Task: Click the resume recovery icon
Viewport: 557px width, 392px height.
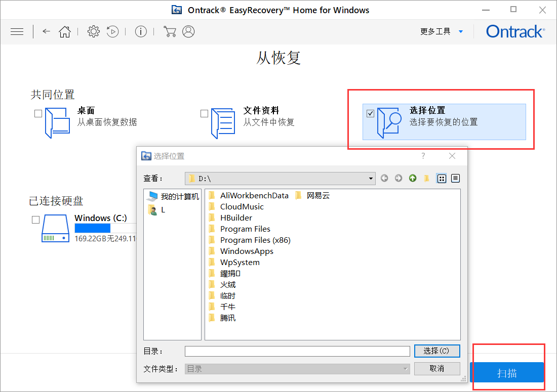Action: point(112,31)
